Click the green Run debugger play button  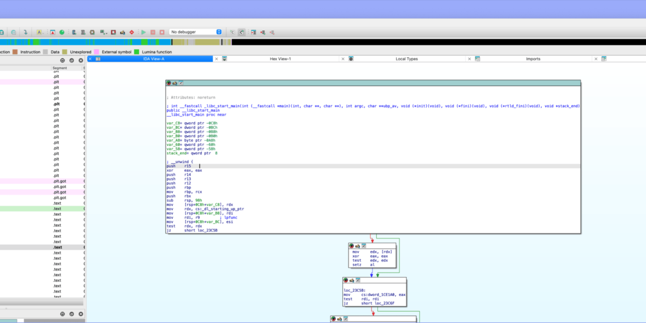pos(143,32)
